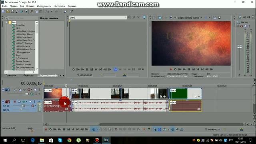Image resolution: width=256 pixels, height=144 pixels.
Task: Click the copy snapshot icon in preview toolbar
Action: pyautogui.click(x=215, y=18)
